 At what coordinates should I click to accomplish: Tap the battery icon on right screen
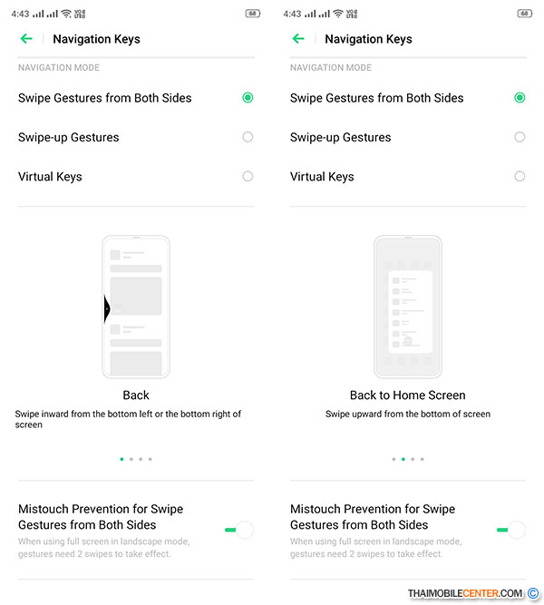click(525, 14)
